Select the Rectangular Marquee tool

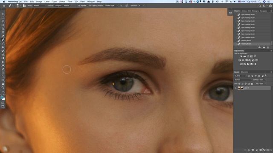tap(3, 17)
